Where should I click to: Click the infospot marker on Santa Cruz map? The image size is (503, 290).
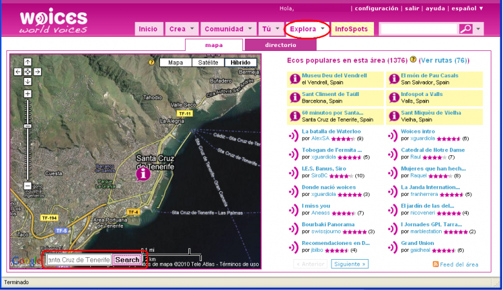(143, 174)
